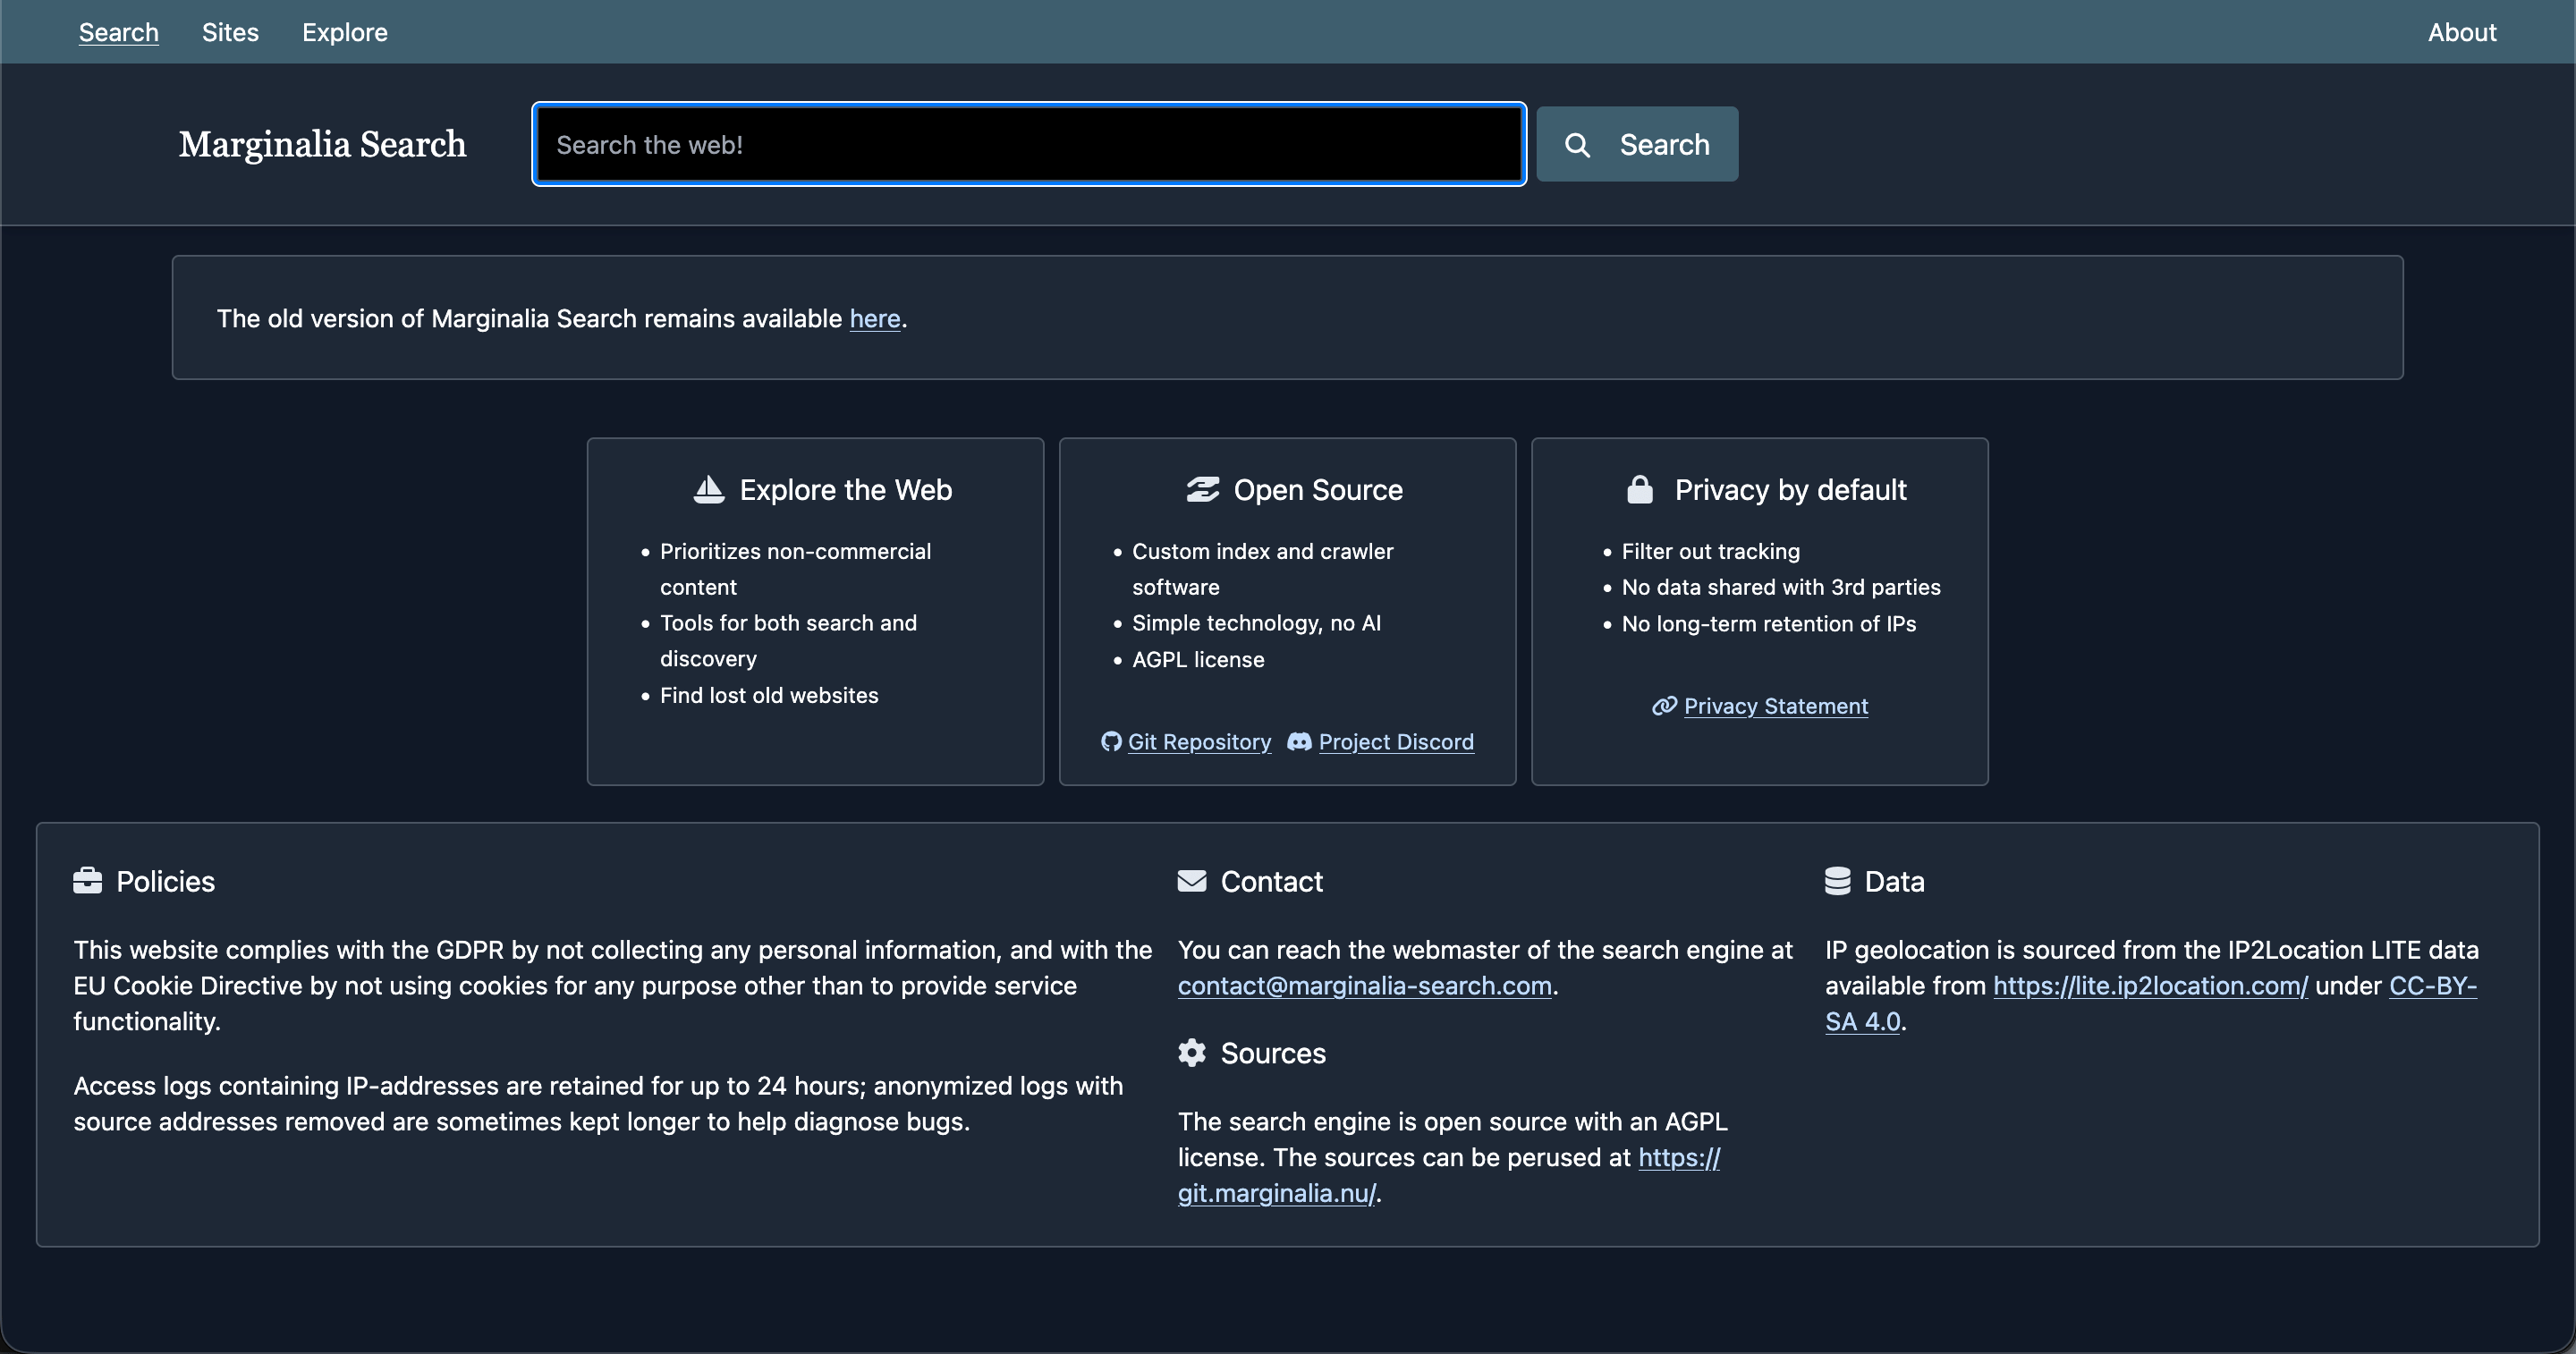Open the CC-BY-SA 4.0 license link
Screen dimensions: 2576x1354
(x=2433, y=985)
